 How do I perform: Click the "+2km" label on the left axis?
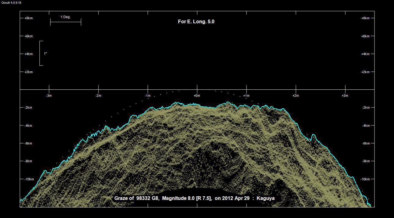pos(28,72)
